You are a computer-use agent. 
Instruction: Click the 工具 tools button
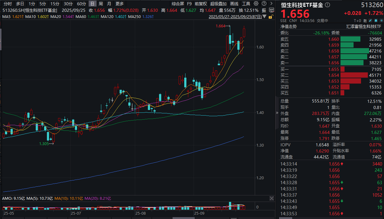[246, 4]
